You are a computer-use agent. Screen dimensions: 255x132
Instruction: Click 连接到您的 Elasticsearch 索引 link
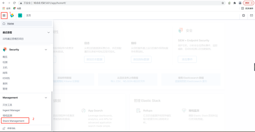point(191,81)
